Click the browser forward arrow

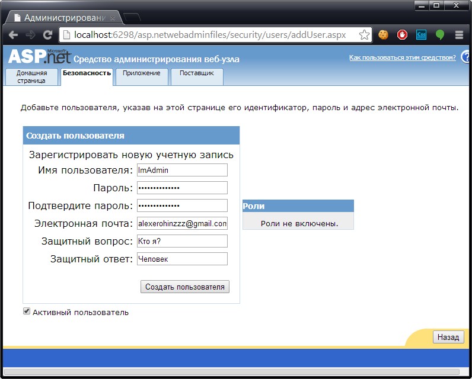30,35
